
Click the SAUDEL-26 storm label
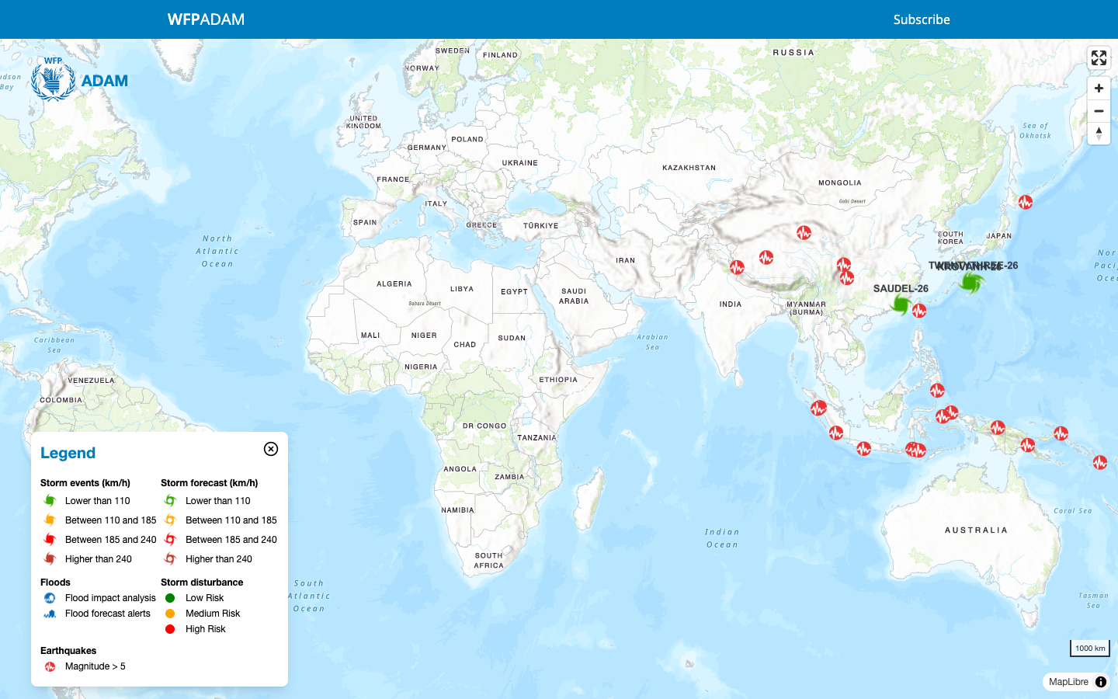point(901,288)
